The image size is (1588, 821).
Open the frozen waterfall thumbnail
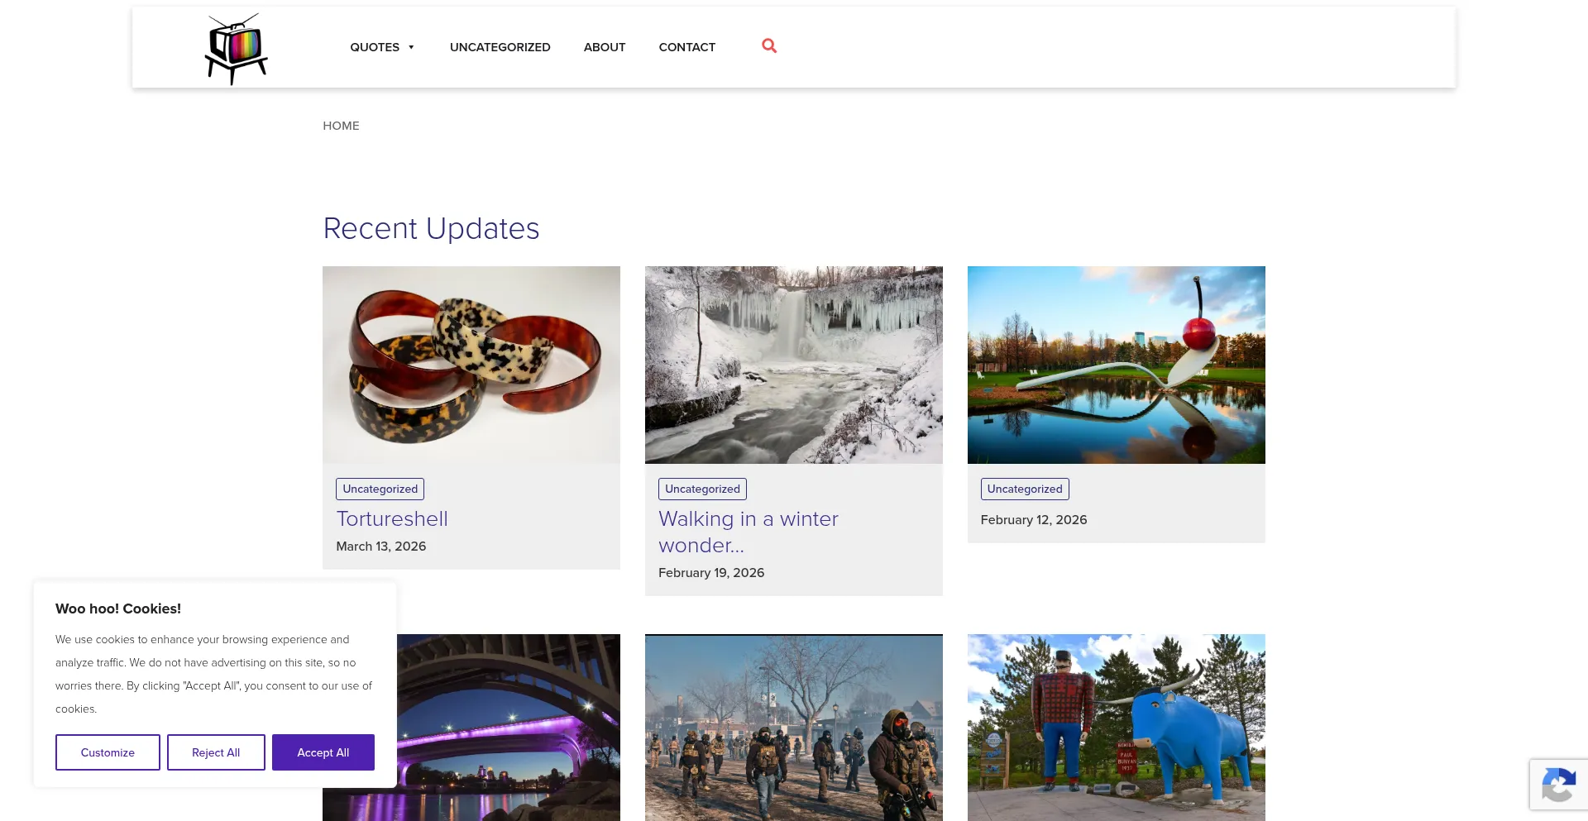coord(794,365)
